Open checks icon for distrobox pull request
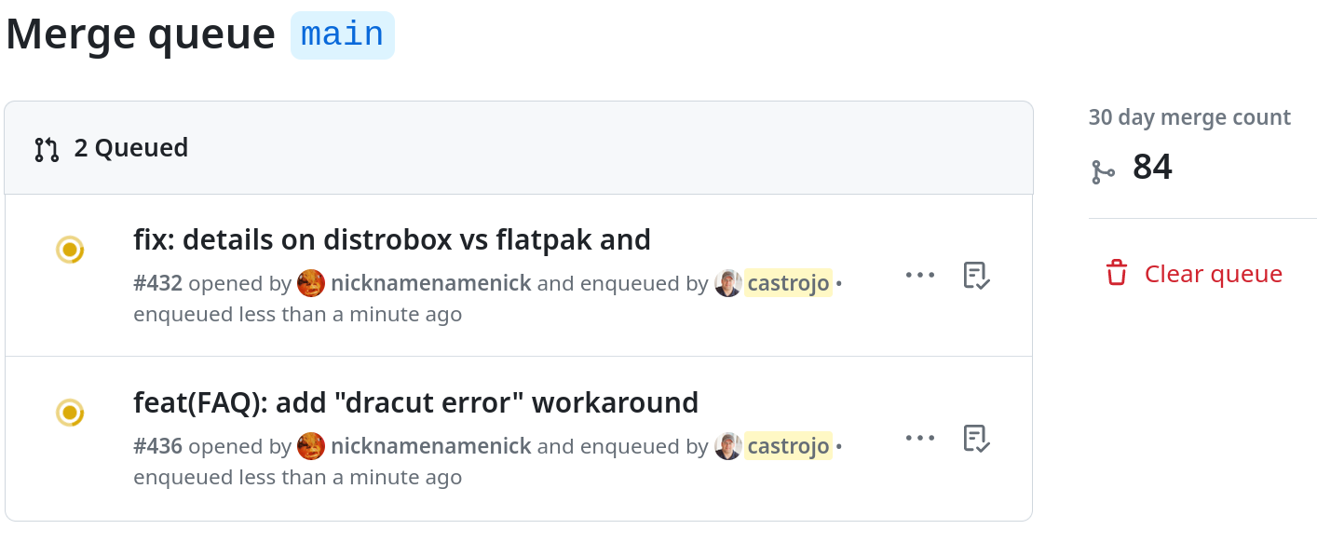Viewport: 1317px width, 543px height. (975, 276)
